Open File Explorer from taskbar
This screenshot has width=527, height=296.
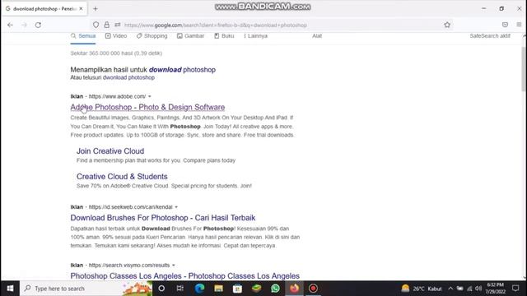218,289
